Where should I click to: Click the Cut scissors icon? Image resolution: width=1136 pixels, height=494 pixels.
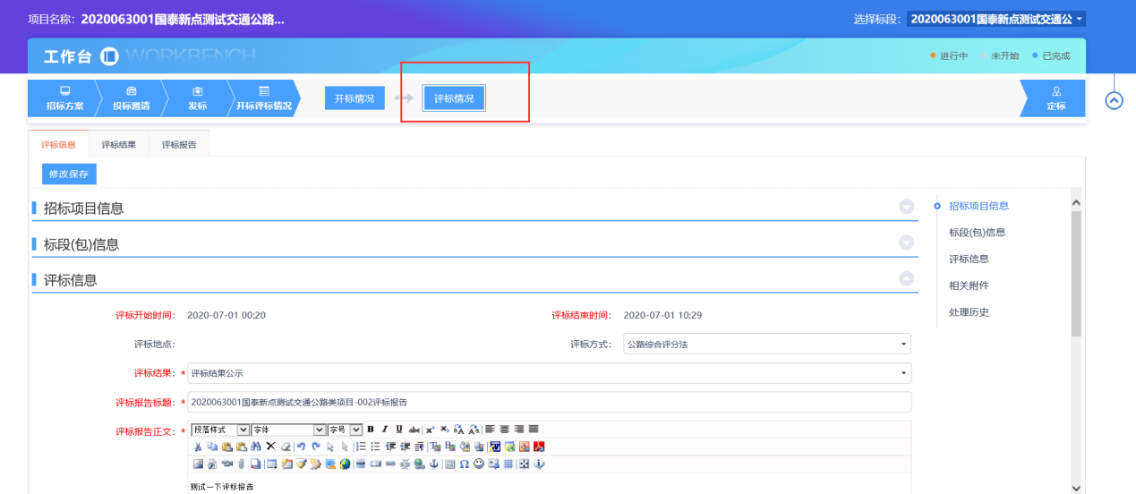(x=197, y=447)
